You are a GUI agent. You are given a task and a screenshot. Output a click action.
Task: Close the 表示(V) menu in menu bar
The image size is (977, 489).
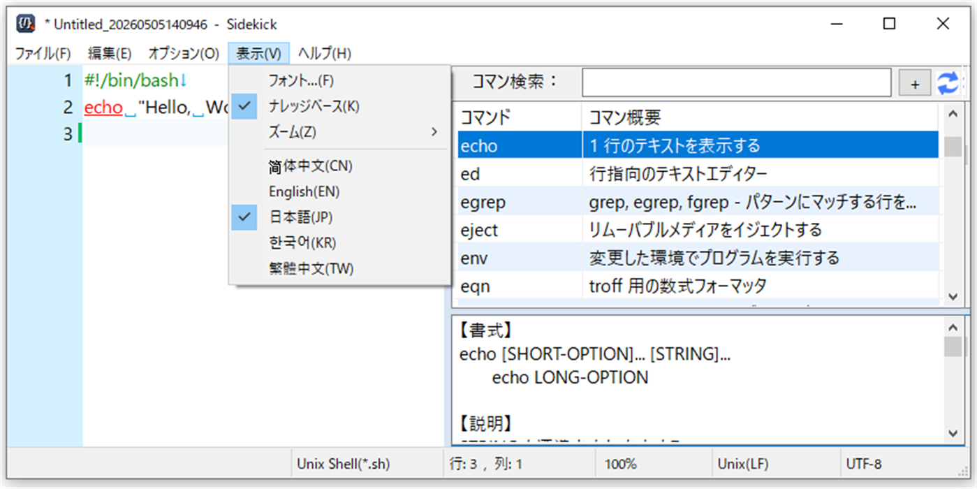(258, 53)
